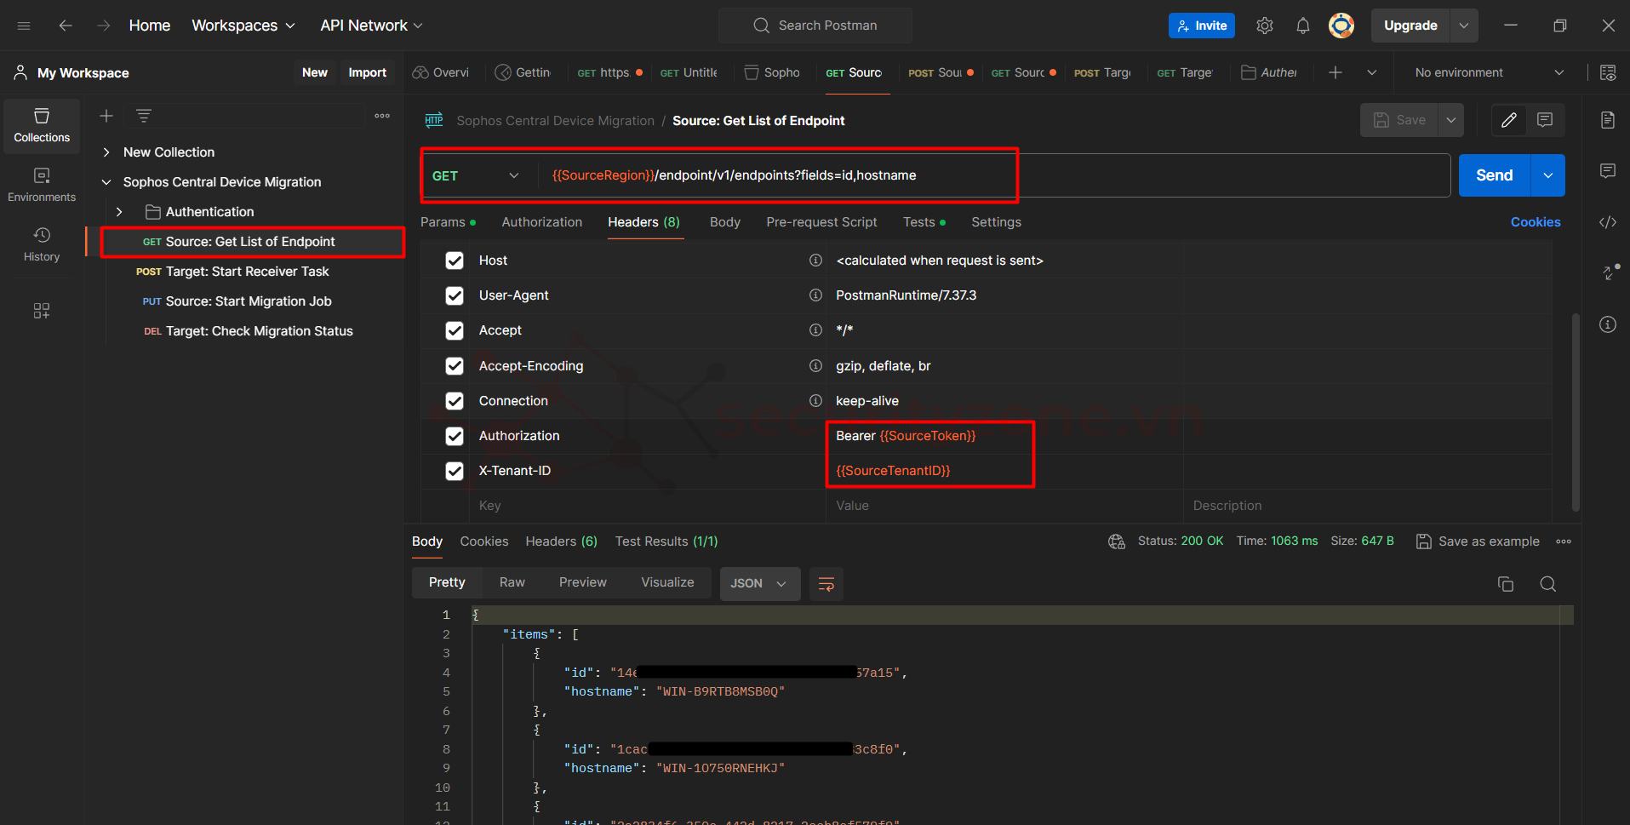Open collections more options ellipsis
The height and width of the screenshot is (825, 1630).
click(382, 116)
